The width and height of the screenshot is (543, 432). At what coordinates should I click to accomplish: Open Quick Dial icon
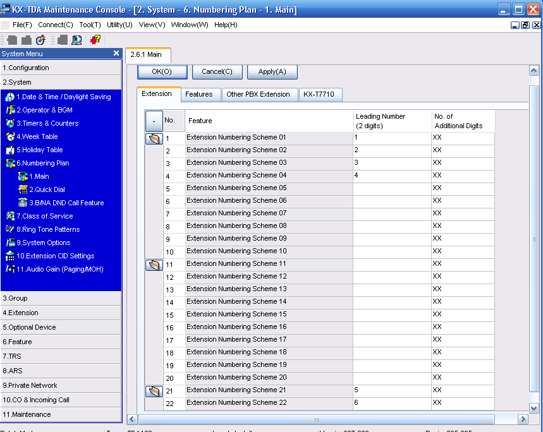point(23,189)
